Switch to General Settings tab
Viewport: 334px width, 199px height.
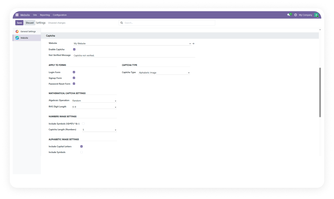(27, 31)
